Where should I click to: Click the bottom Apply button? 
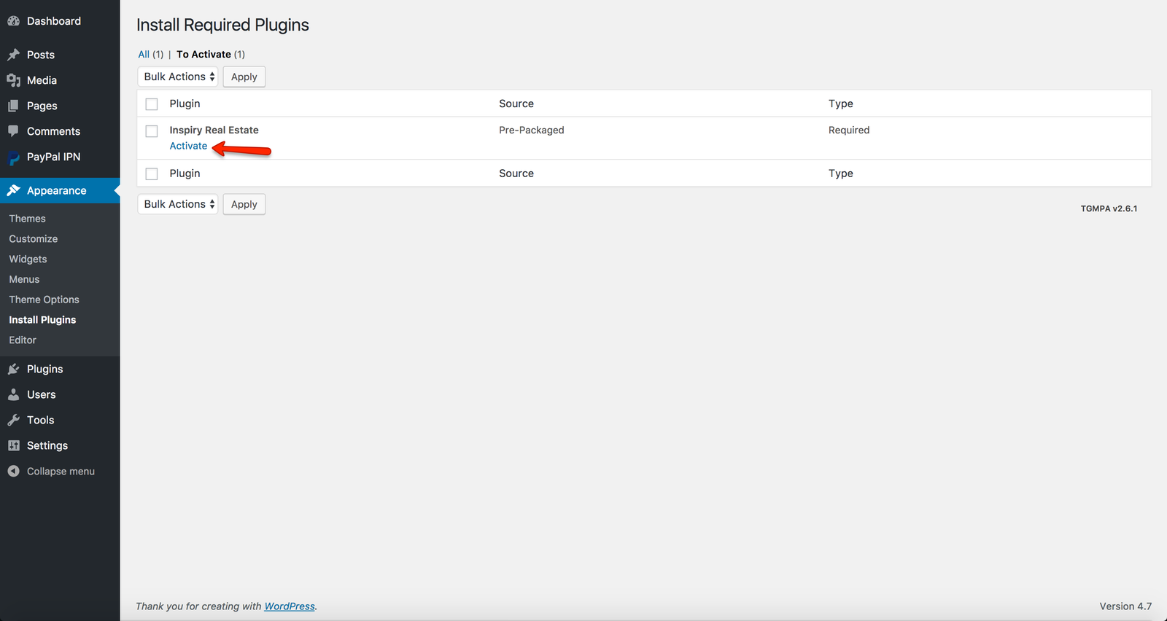(x=244, y=204)
